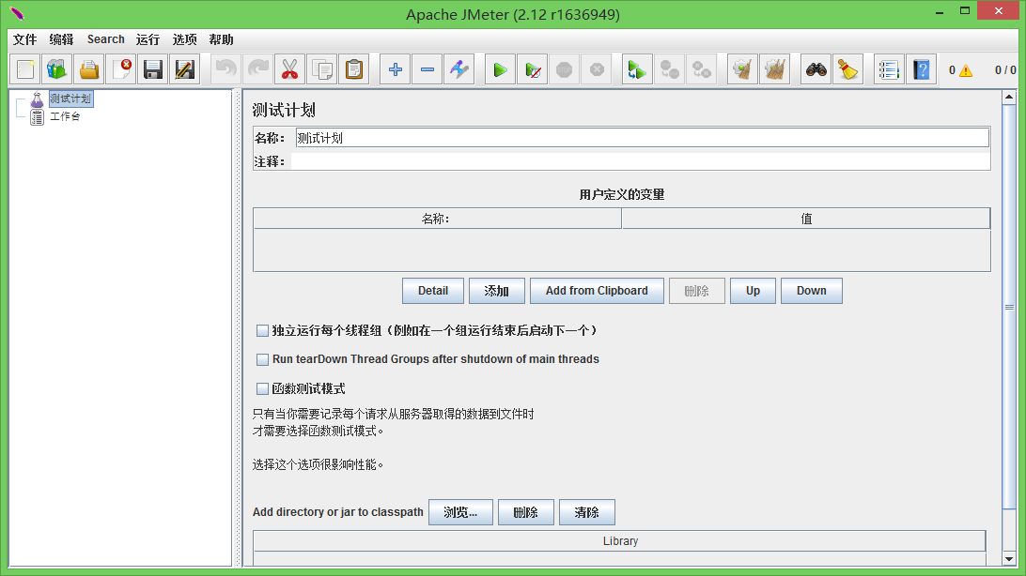This screenshot has width=1026, height=576.
Task: Select 测试计划 node in tree
Action: click(x=70, y=99)
